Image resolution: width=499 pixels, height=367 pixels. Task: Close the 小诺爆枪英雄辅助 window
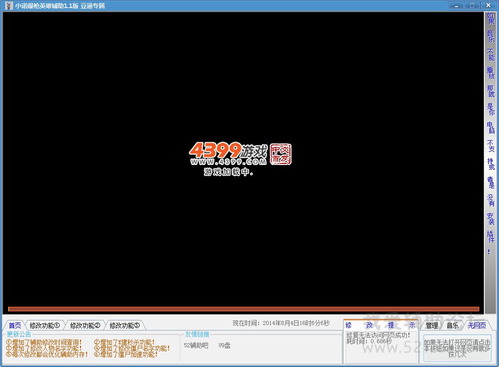pyautogui.click(x=488, y=6)
